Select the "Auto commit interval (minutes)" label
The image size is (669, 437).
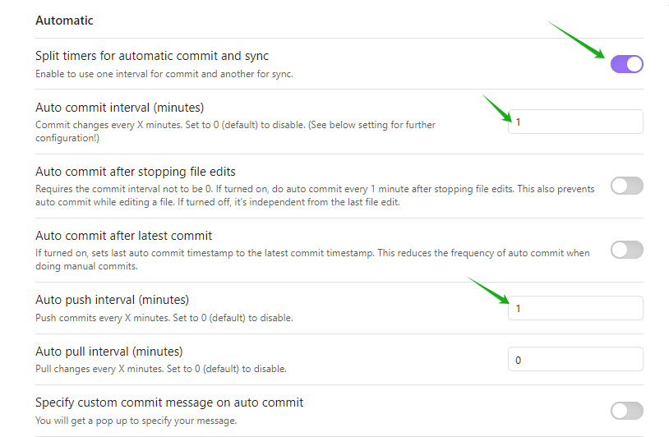click(119, 107)
